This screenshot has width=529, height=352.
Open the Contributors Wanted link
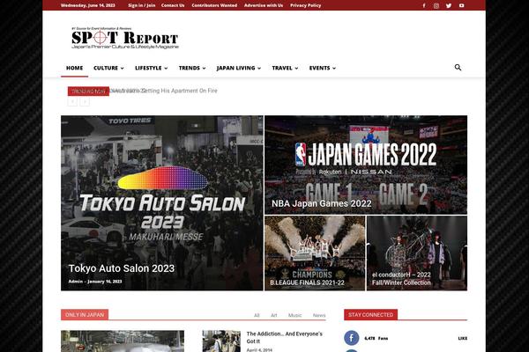[x=214, y=5]
